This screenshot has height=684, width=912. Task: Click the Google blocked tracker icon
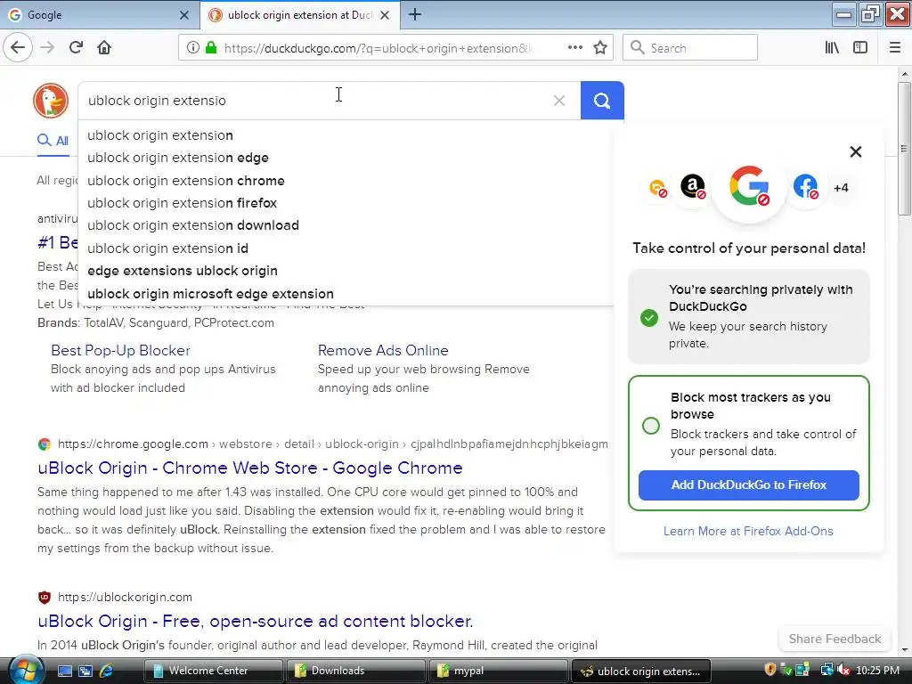tap(749, 187)
